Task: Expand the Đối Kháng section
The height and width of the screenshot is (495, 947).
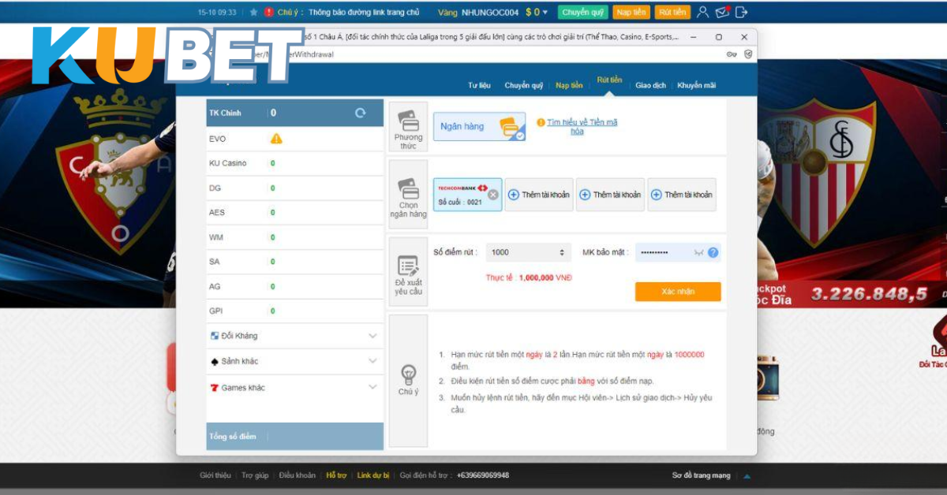Action: (372, 337)
